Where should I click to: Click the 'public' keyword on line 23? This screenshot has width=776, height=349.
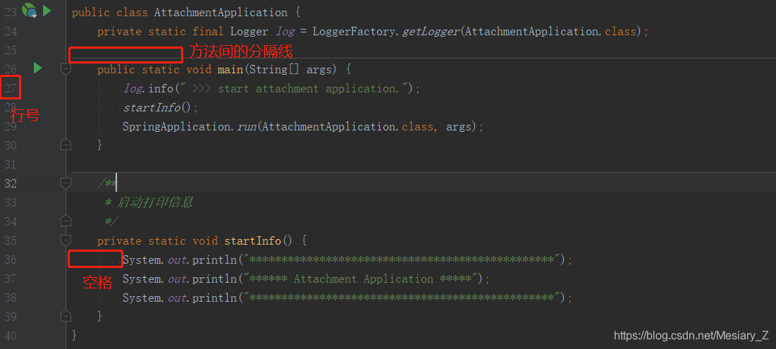coord(90,13)
